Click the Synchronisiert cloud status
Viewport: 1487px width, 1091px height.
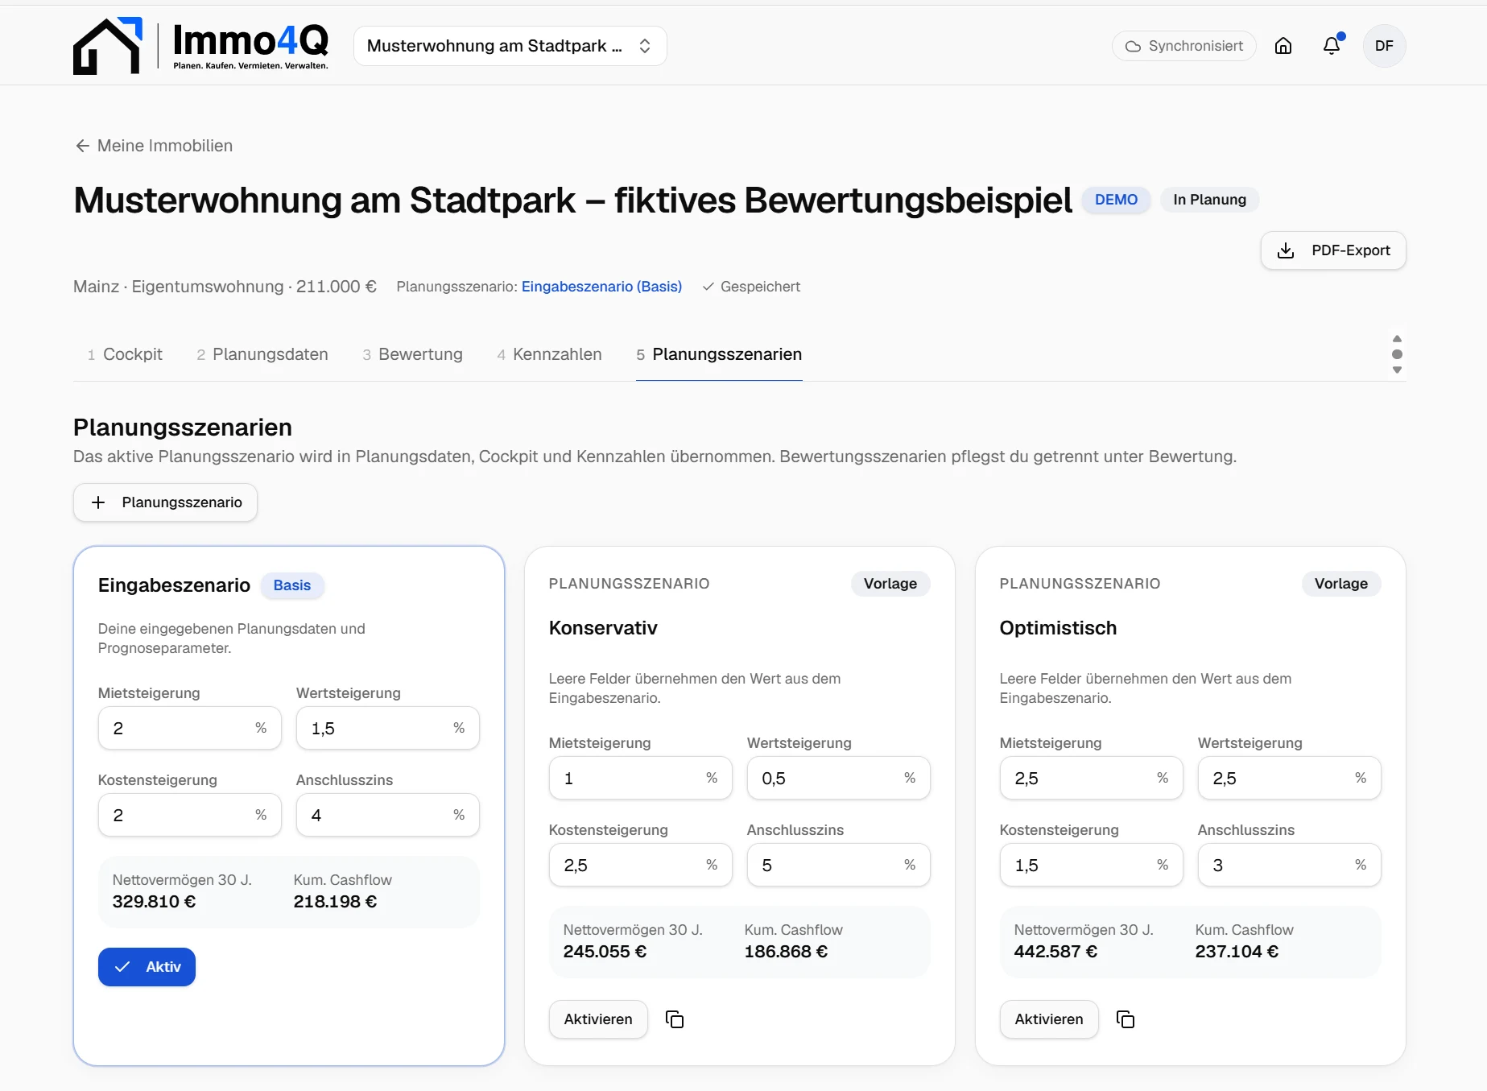pyautogui.click(x=1183, y=46)
